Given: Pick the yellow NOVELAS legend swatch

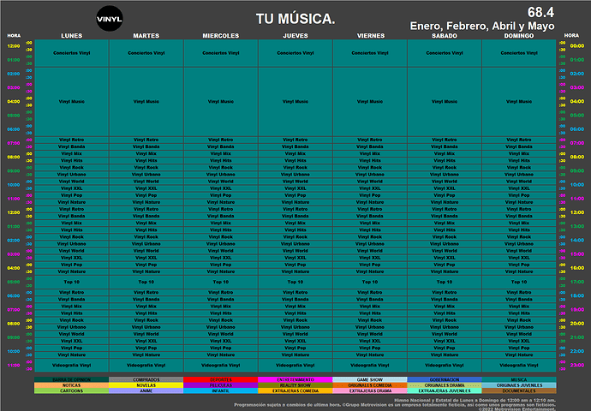Looking at the screenshot, I should coord(146,385).
